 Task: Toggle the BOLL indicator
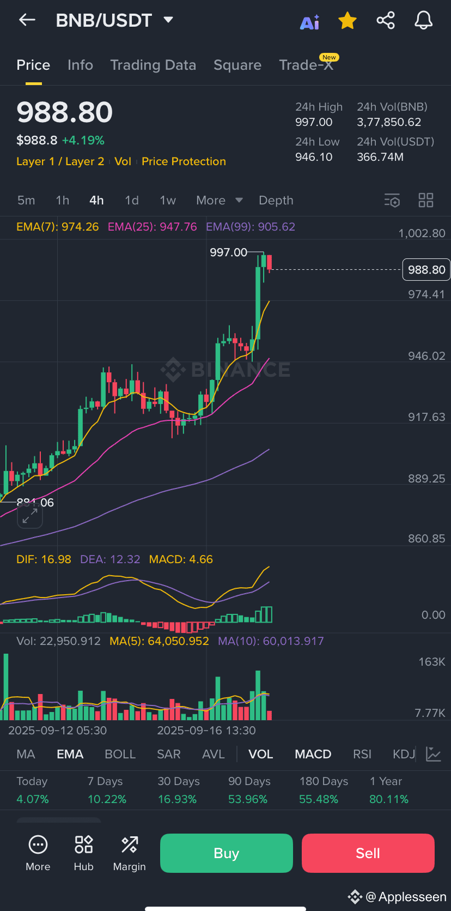click(x=120, y=754)
